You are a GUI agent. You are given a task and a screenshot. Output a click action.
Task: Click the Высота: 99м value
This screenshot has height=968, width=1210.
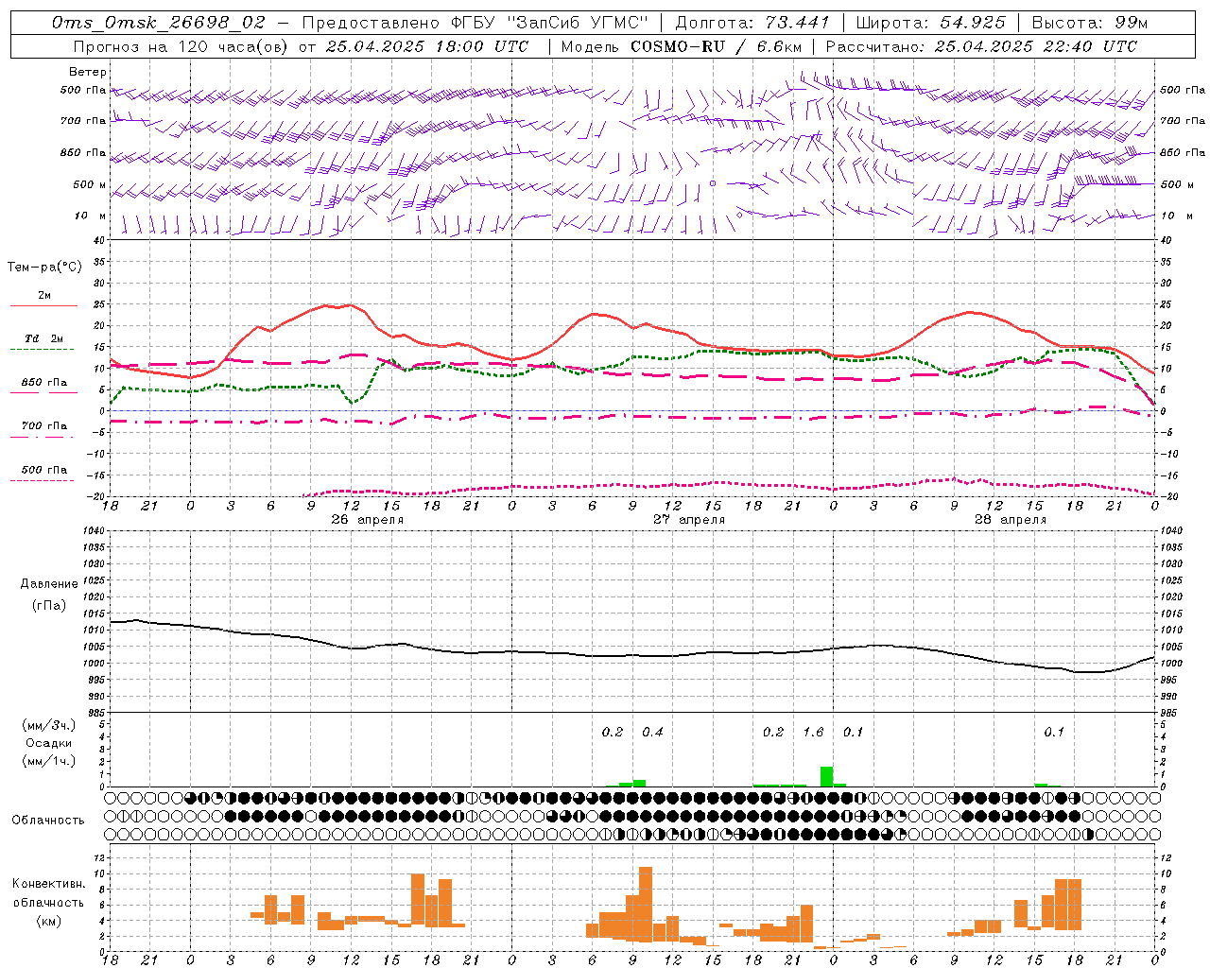click(1090, 23)
